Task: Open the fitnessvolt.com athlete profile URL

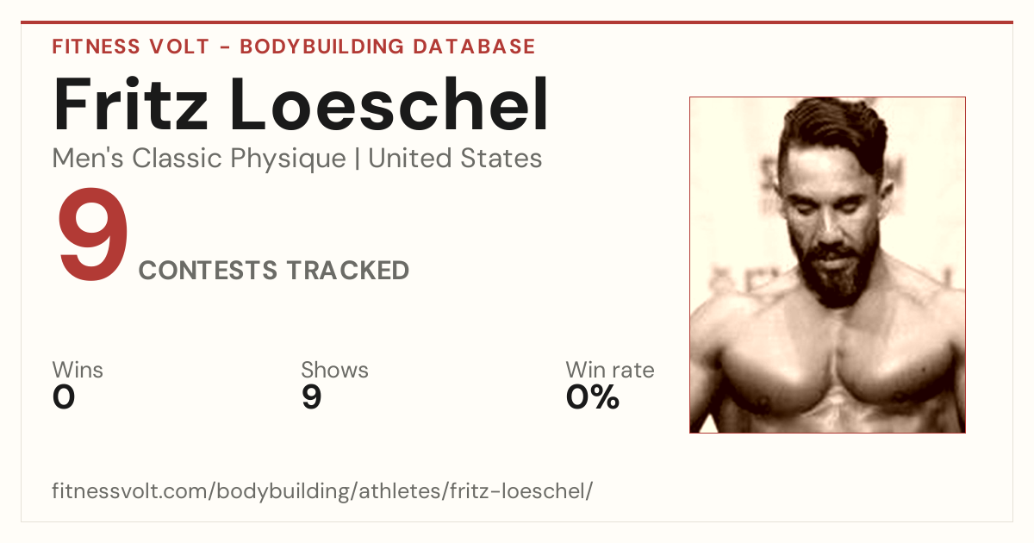Action: point(322,492)
